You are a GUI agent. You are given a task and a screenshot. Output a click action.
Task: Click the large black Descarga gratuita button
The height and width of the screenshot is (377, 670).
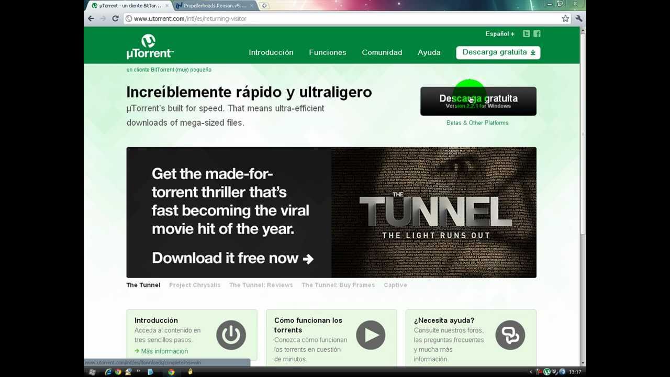tap(478, 101)
